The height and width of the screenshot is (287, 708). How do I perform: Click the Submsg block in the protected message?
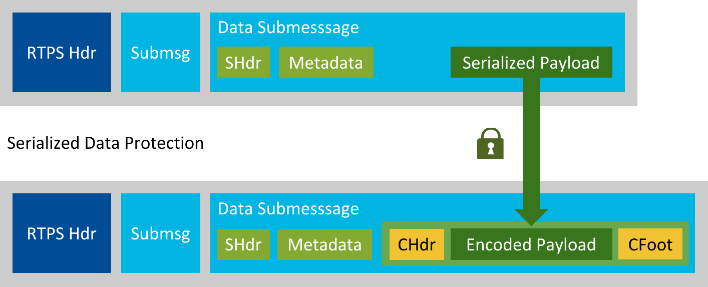pyautogui.click(x=161, y=233)
